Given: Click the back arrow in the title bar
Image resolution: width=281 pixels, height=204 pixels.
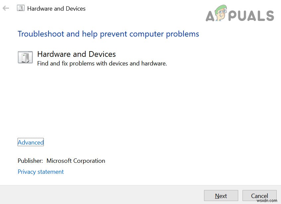Looking at the screenshot, I should (6, 8).
